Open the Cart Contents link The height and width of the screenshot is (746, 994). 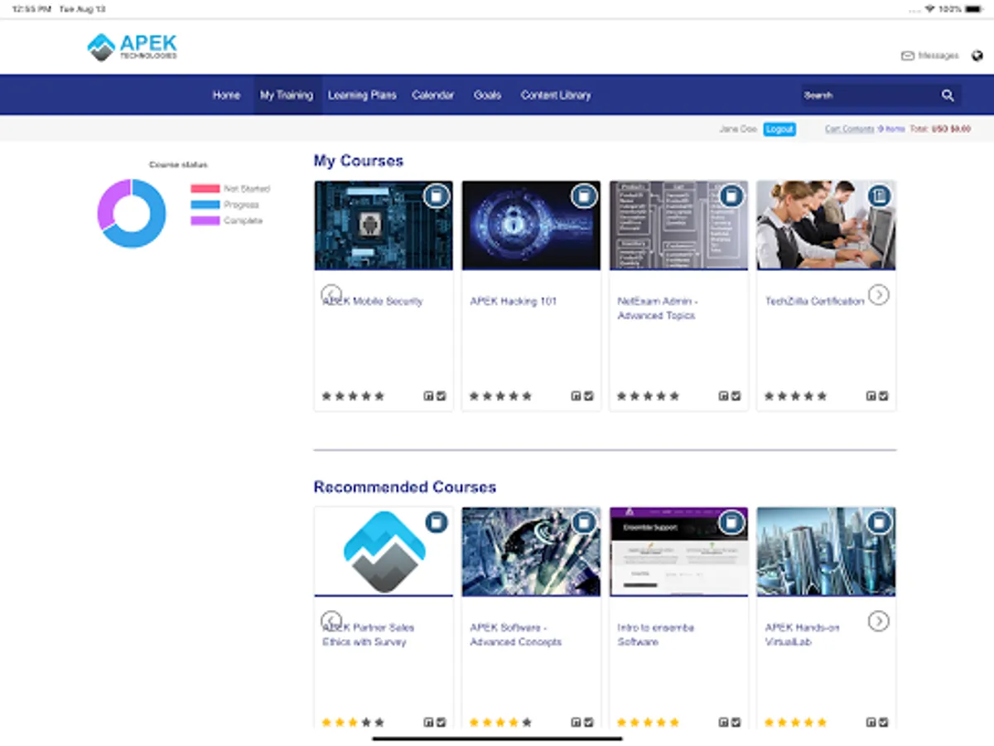click(849, 129)
